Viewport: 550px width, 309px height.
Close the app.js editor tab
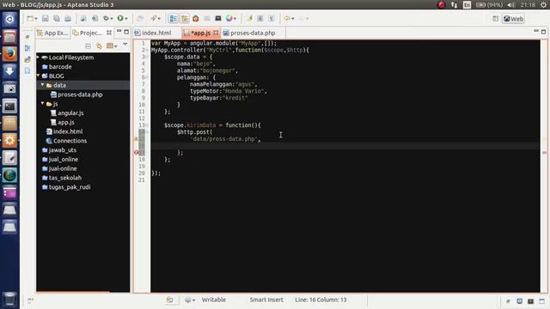click(x=216, y=33)
